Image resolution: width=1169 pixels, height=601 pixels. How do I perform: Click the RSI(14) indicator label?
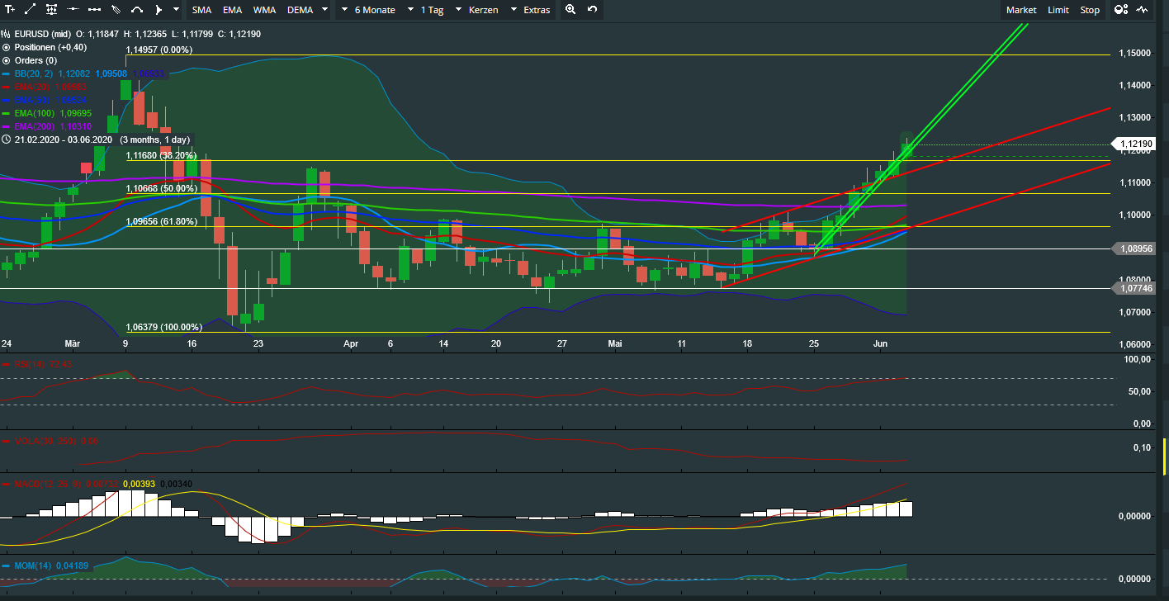click(x=29, y=364)
